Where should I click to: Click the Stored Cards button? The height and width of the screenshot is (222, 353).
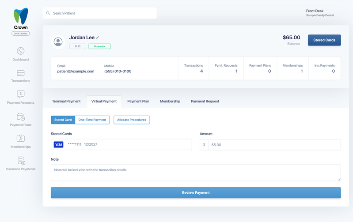(324, 40)
